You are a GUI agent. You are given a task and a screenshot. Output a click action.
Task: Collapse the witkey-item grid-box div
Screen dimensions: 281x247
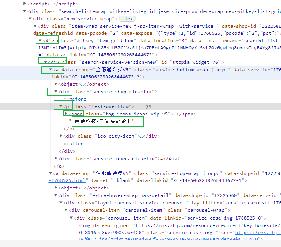pos(40,41)
